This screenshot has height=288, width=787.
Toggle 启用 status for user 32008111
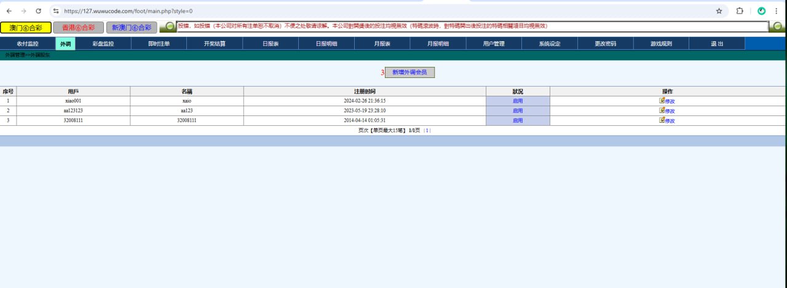point(518,120)
